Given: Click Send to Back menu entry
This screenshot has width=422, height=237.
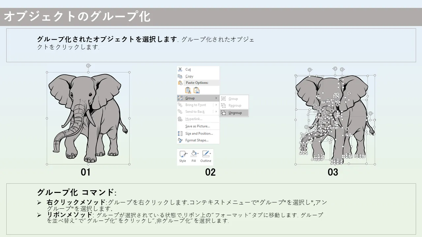Looking at the screenshot, I should [195, 112].
